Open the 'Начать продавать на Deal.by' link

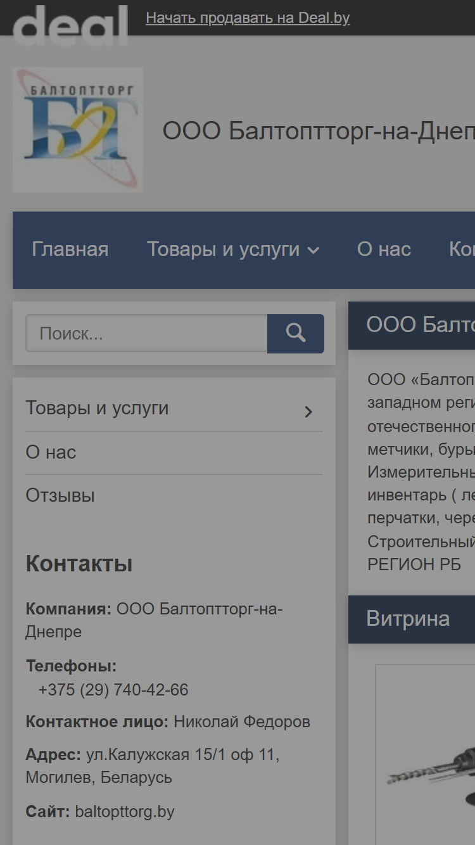(x=248, y=18)
